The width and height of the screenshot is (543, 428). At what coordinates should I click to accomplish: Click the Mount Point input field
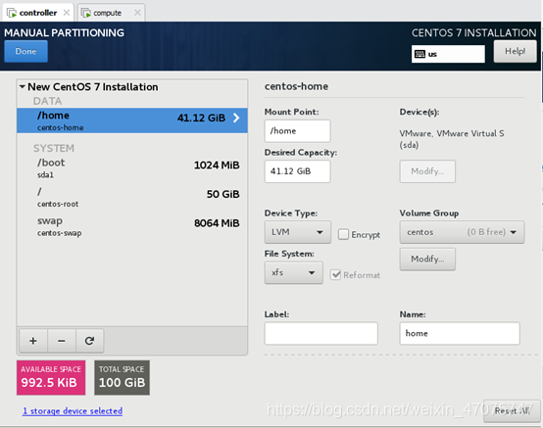coord(297,131)
